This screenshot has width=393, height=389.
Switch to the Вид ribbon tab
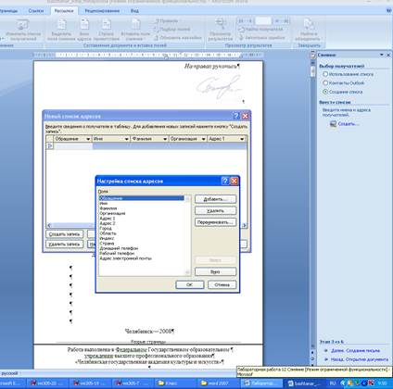pyautogui.click(x=134, y=11)
